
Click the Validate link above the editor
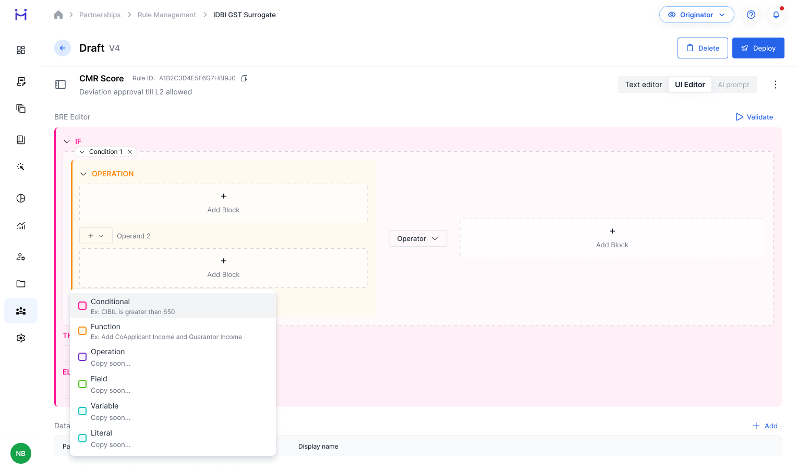coord(754,117)
